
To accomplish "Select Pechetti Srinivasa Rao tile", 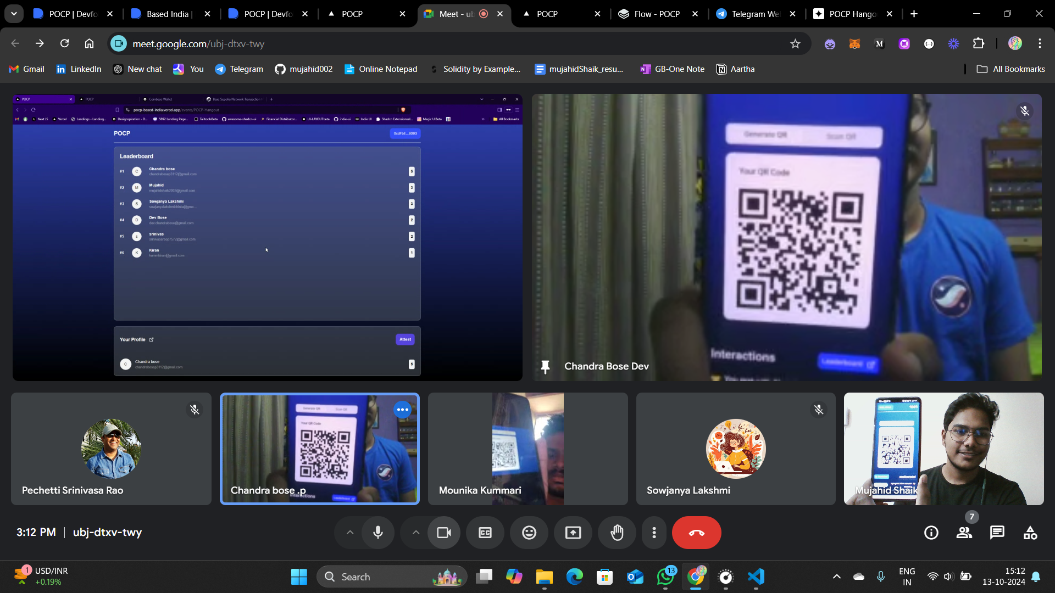I will 111,449.
